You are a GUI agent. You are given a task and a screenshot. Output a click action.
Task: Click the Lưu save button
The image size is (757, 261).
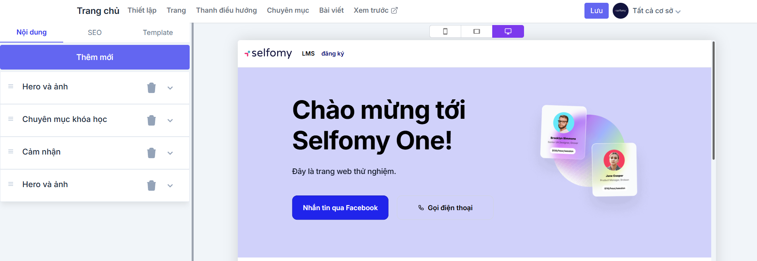[596, 11]
